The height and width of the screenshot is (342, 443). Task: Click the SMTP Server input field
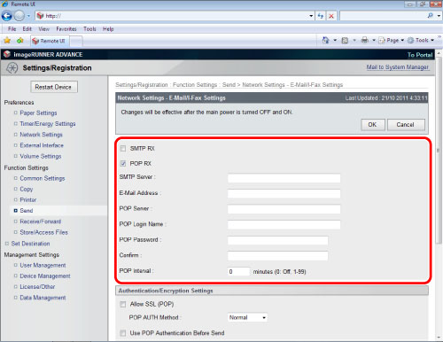click(284, 178)
